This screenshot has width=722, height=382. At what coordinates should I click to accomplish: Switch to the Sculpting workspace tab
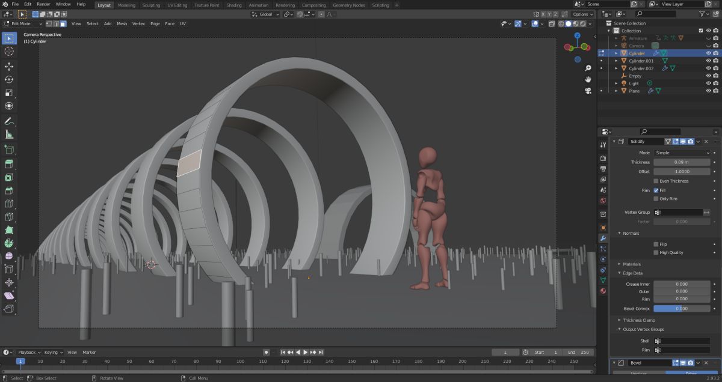coord(151,5)
